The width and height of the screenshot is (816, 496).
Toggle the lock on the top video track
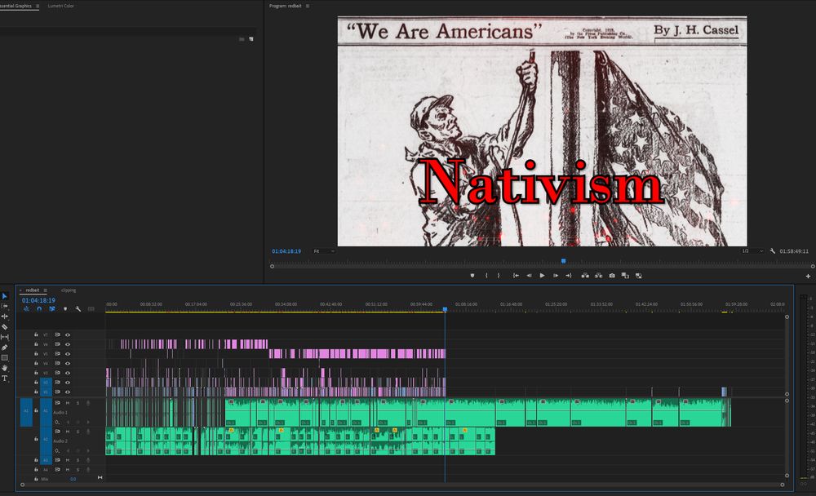point(36,334)
